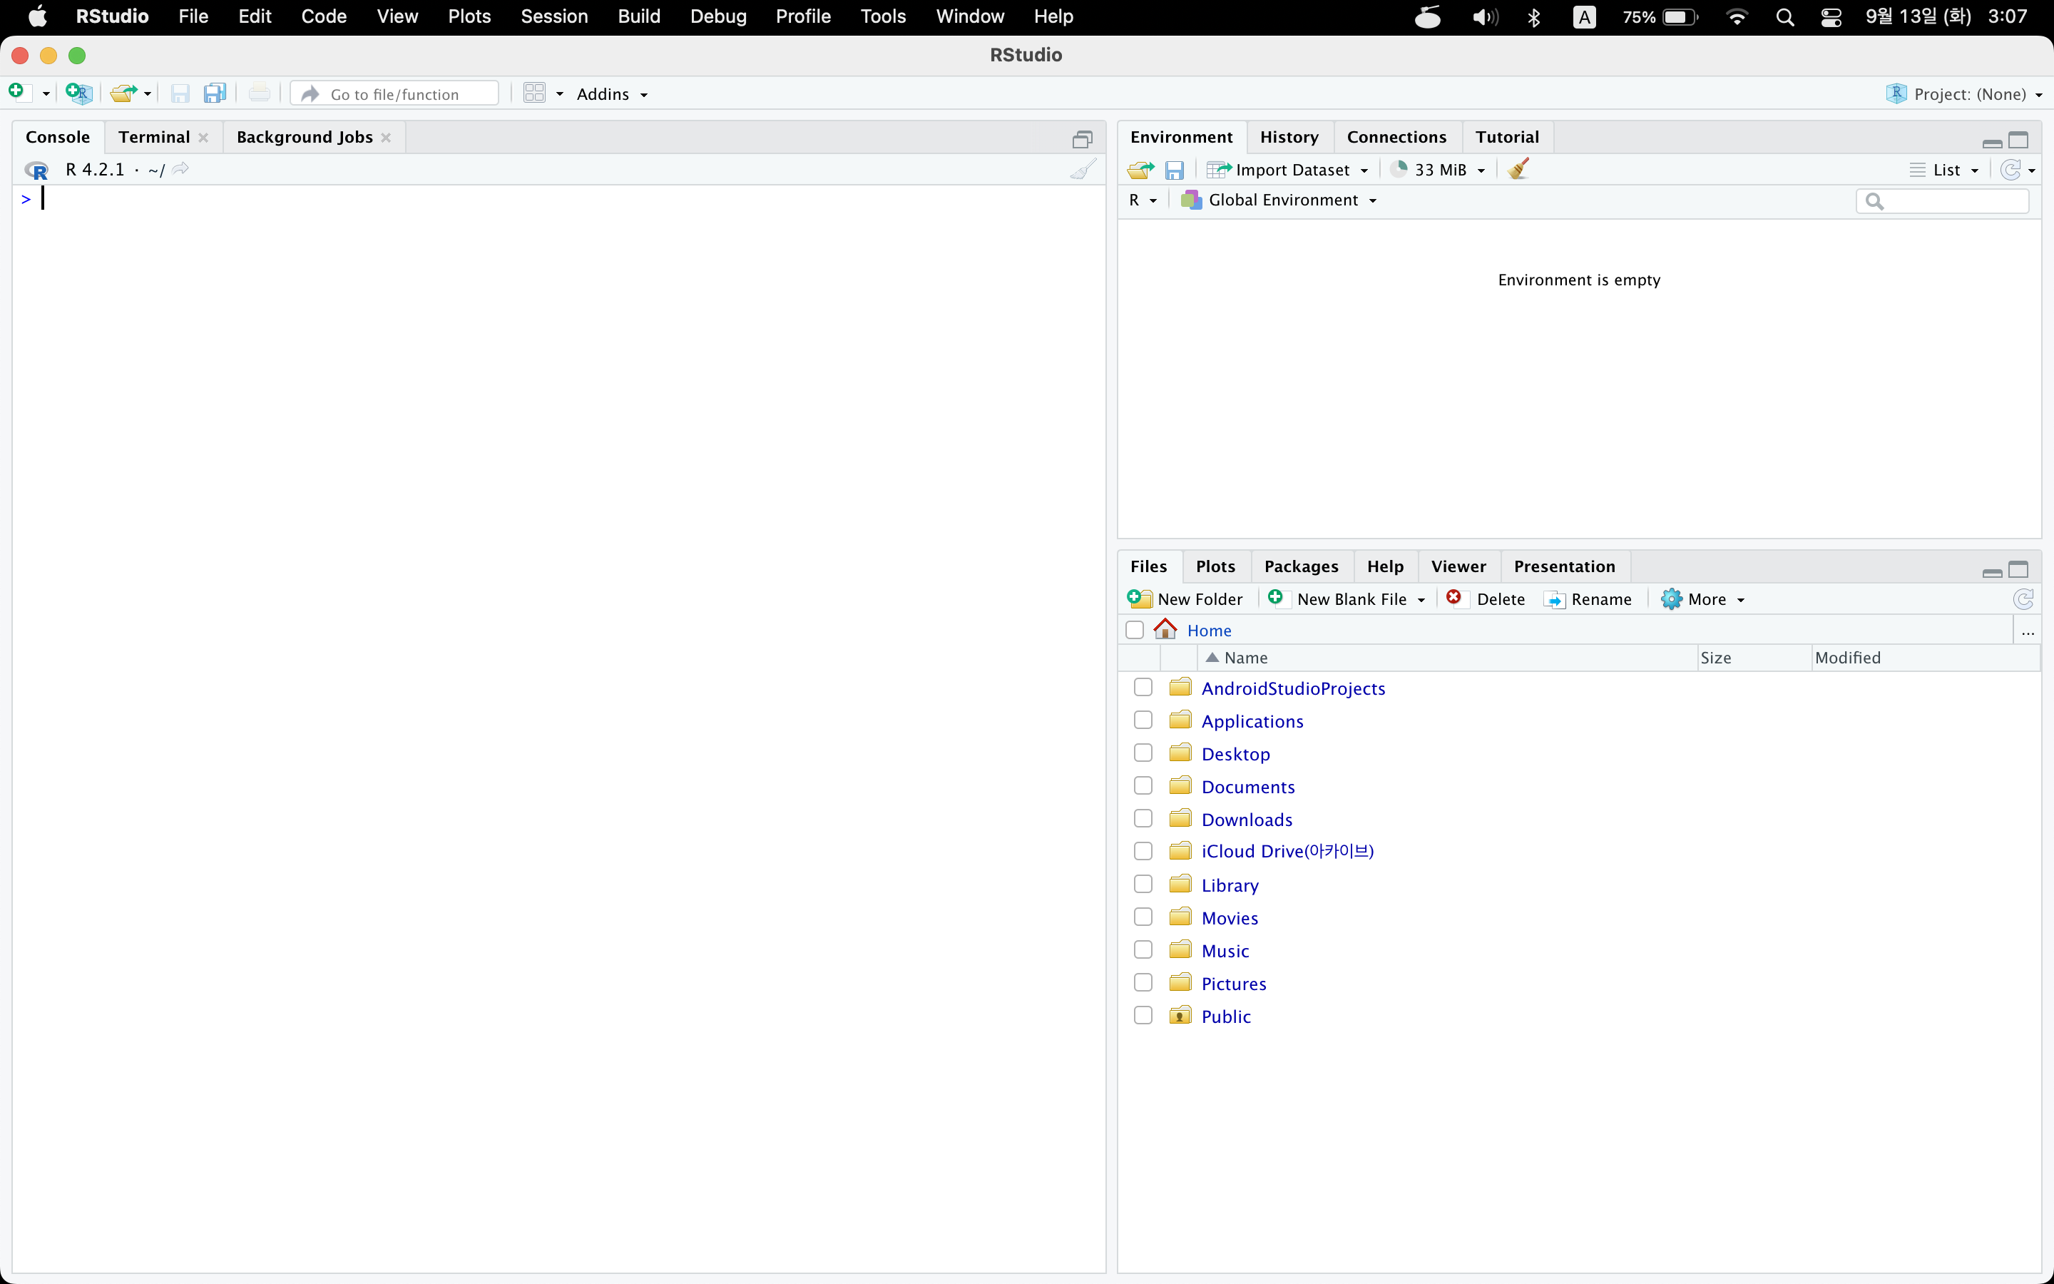Click the workspace panes grid icon
The width and height of the screenshot is (2054, 1284).
[x=535, y=93]
